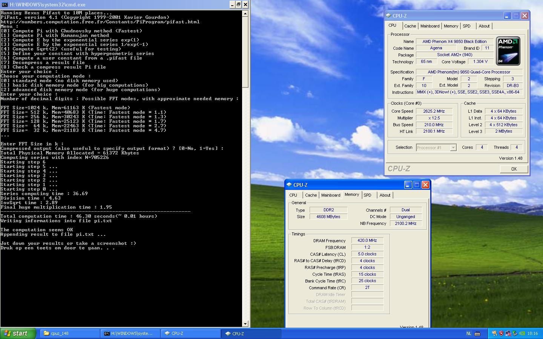Click the second CPU-Z taskbar button
Screen dimensions: 543x339
pyautogui.click(x=251, y=333)
